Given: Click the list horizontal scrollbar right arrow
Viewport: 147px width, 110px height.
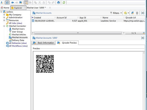Looking at the screenshot, I should [124, 33].
